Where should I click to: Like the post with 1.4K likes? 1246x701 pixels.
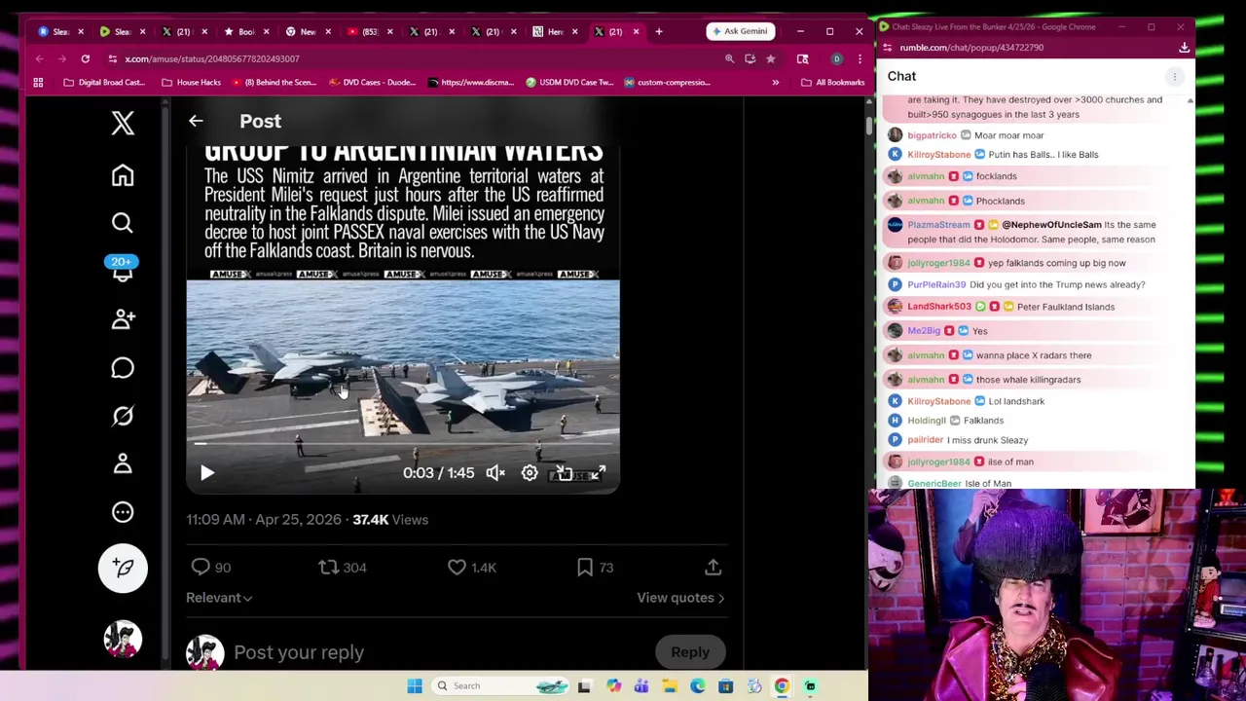coord(471,568)
